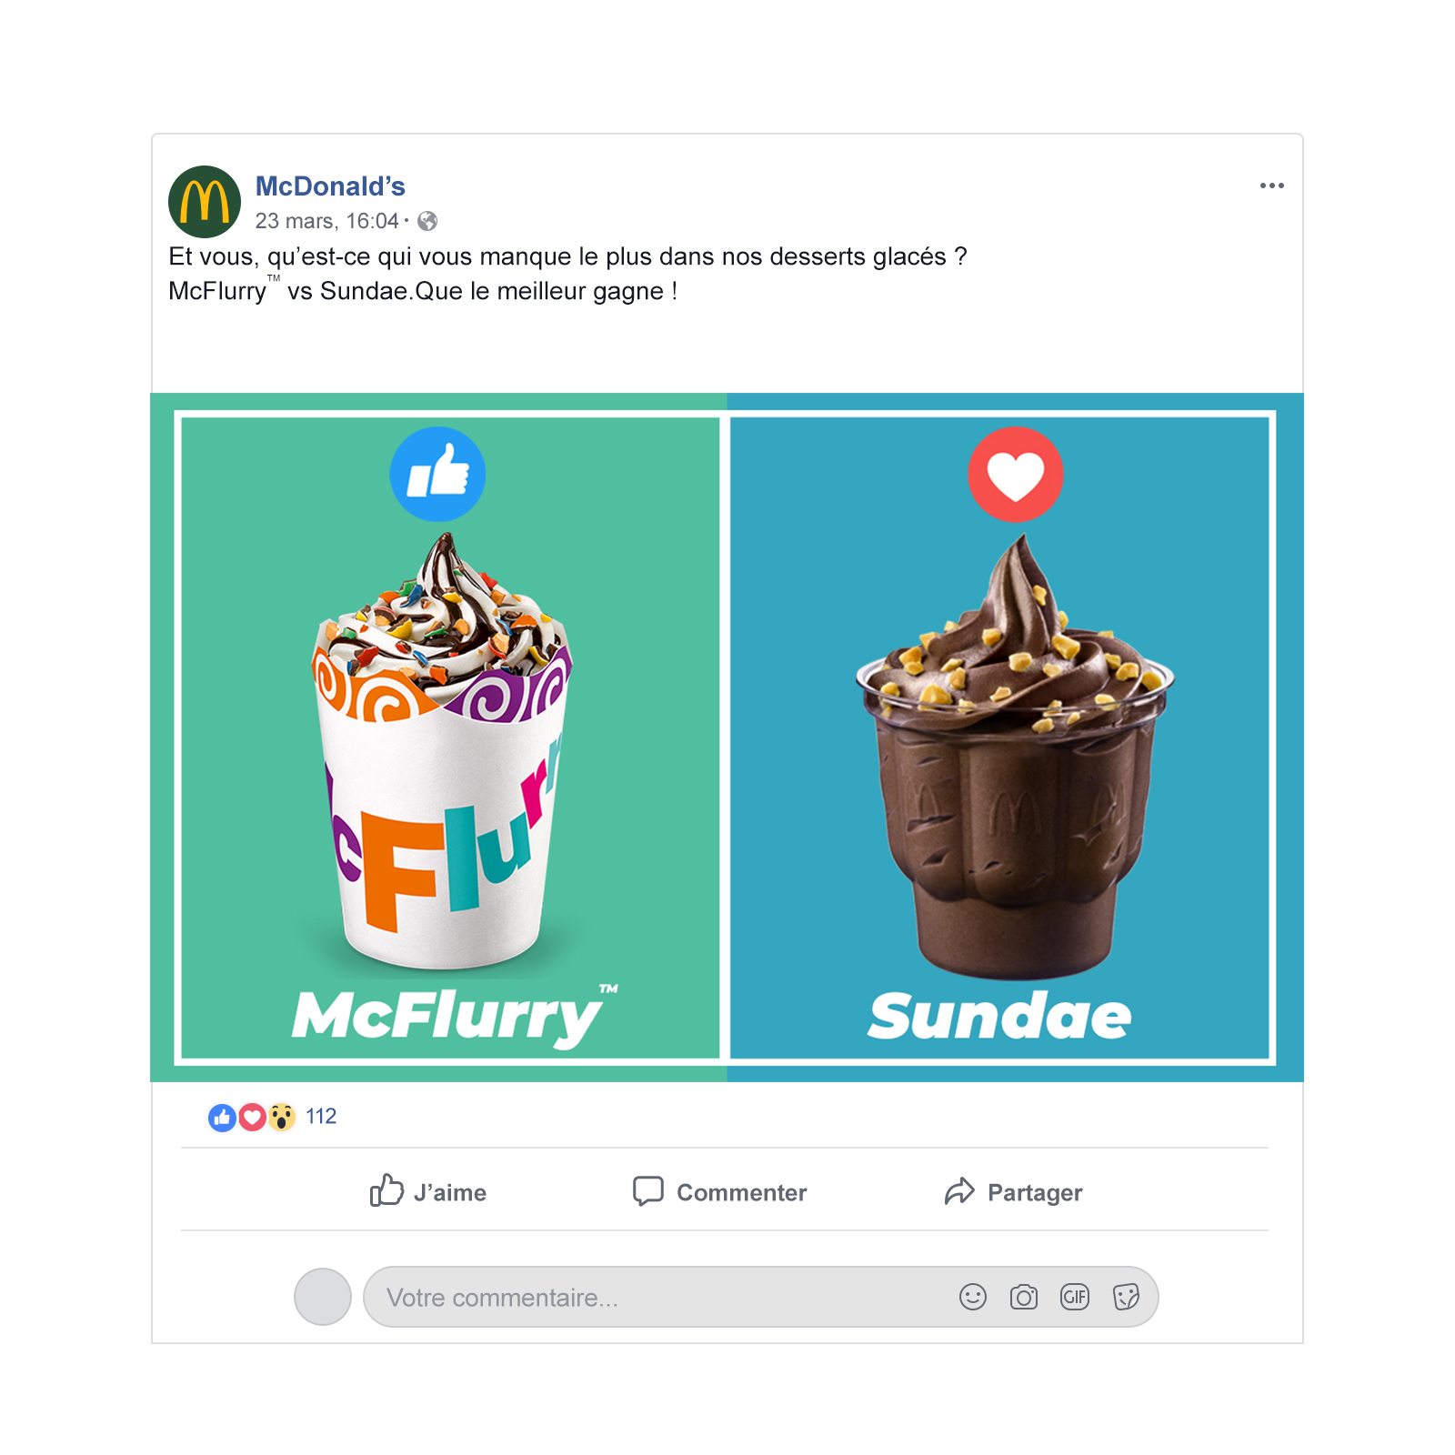Screen dimensions: 1455x1455
Task: Open the McDonald's page name link
Action: [x=330, y=186]
